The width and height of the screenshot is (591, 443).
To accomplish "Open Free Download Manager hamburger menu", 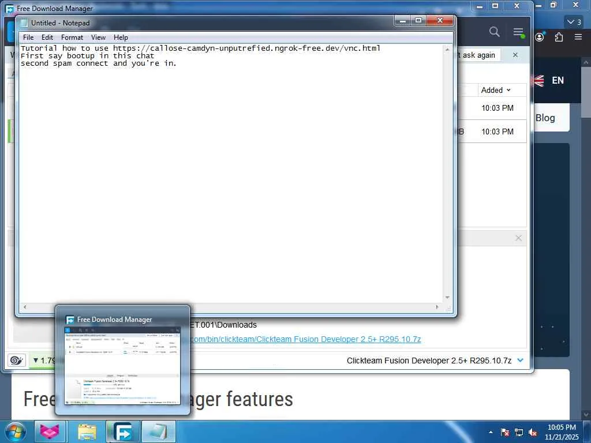I will point(519,32).
